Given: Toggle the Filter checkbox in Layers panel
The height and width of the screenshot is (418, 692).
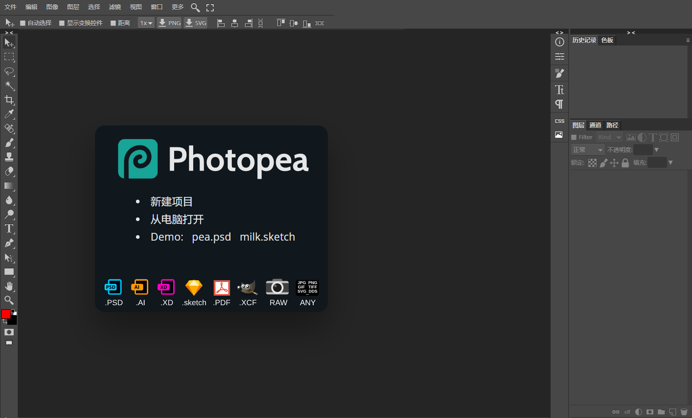Looking at the screenshot, I should tap(574, 137).
